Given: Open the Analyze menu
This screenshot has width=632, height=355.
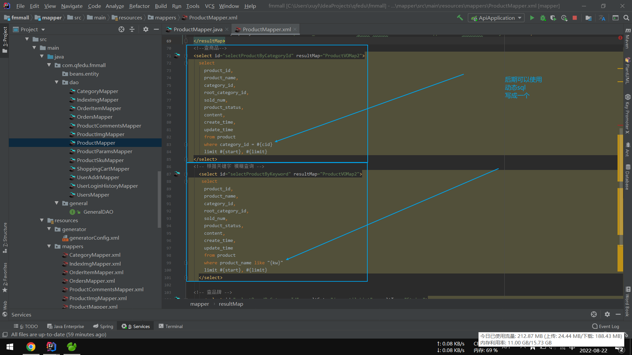Looking at the screenshot, I should [115, 6].
